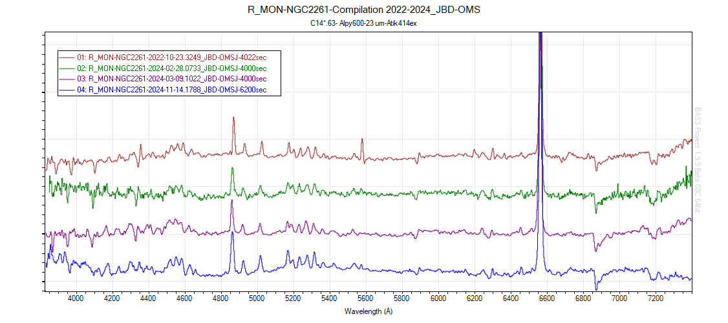Click the 7200 tick label on x-axis
Screen dimensions: 728x323
(x=656, y=299)
